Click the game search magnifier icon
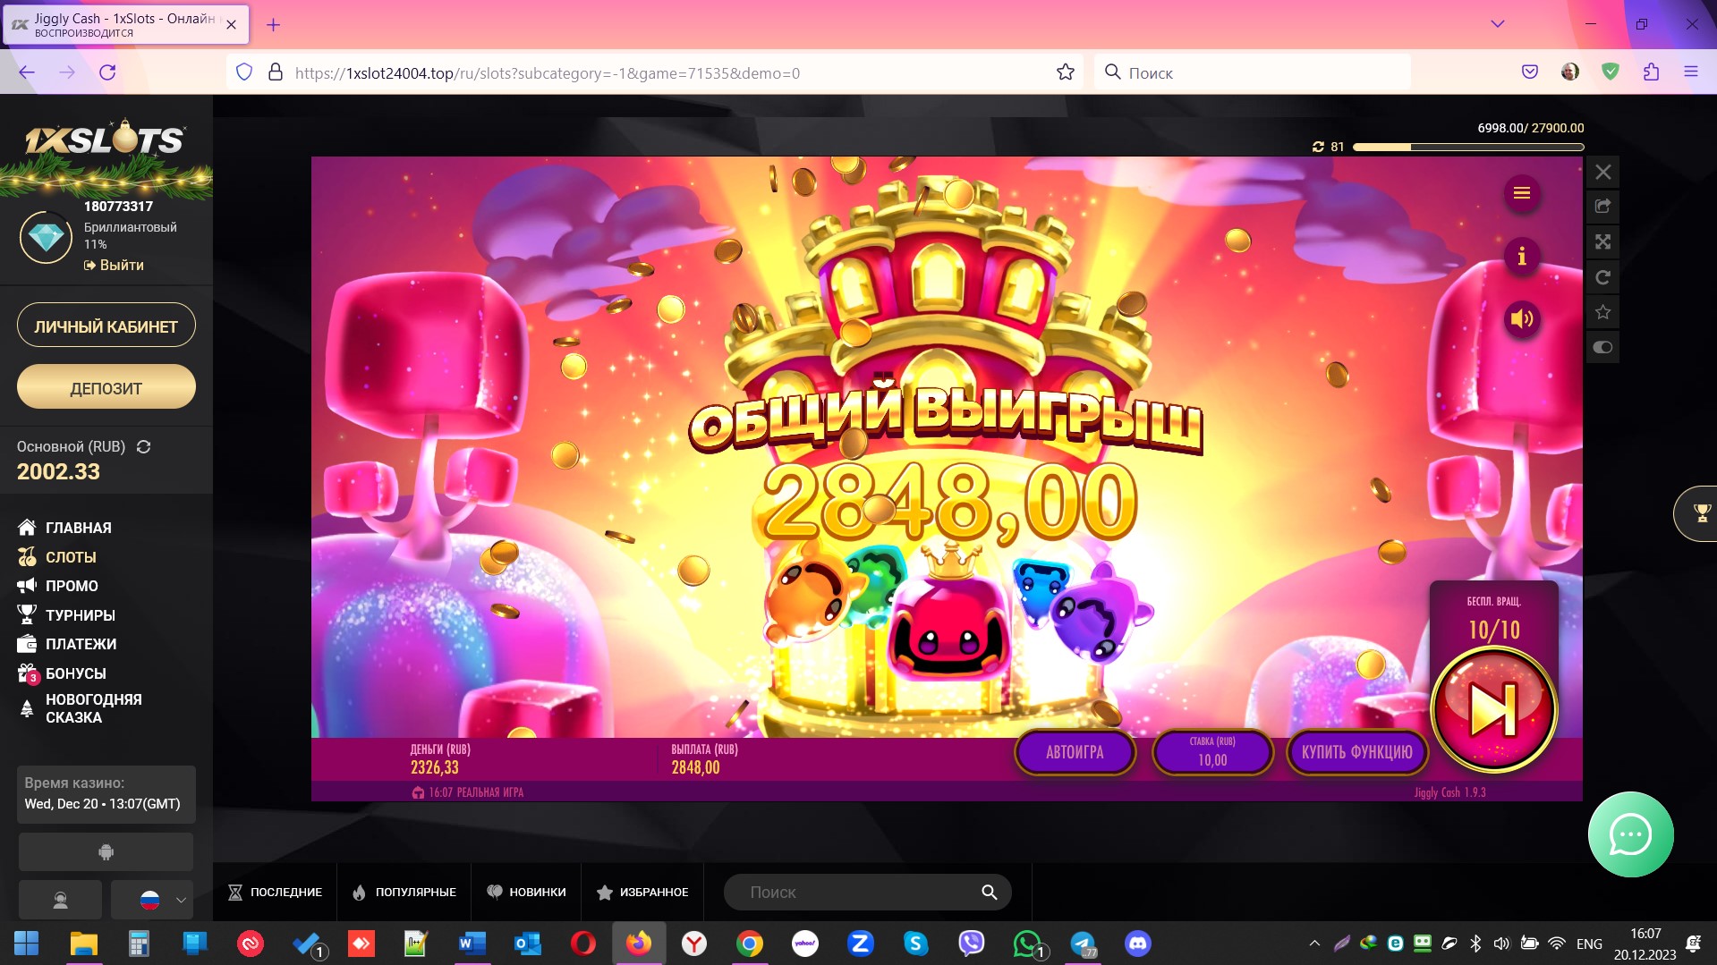The image size is (1717, 965). [989, 892]
